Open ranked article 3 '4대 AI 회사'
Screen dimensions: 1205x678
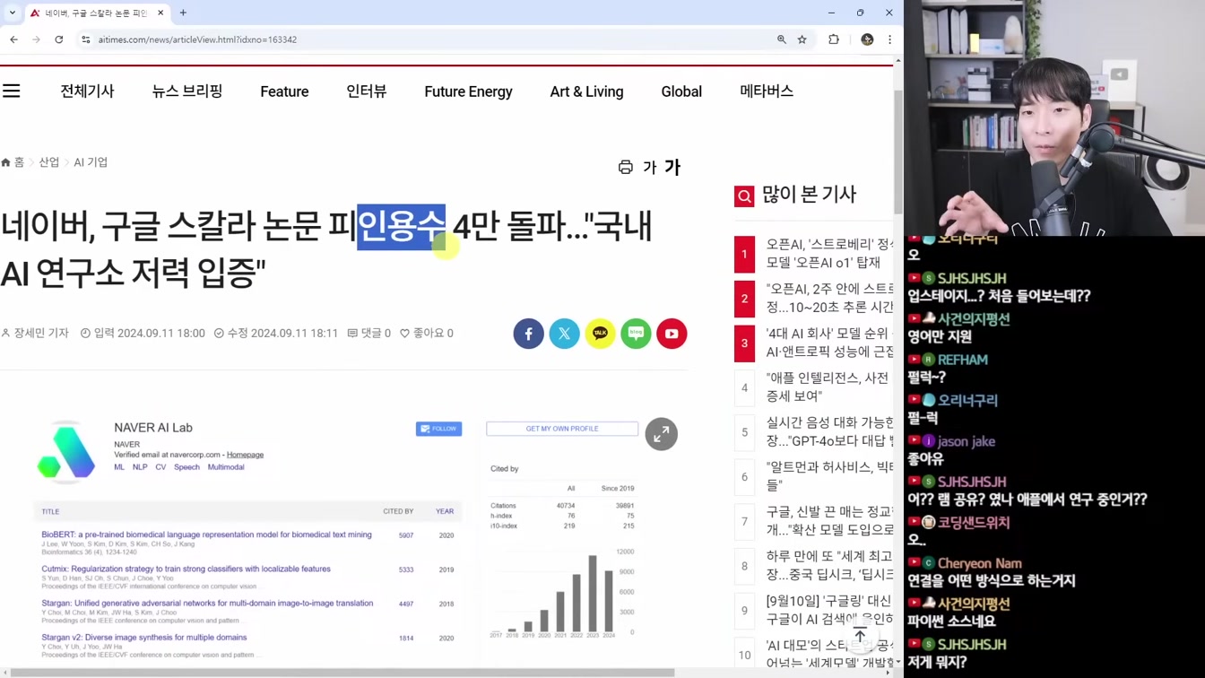click(x=829, y=343)
